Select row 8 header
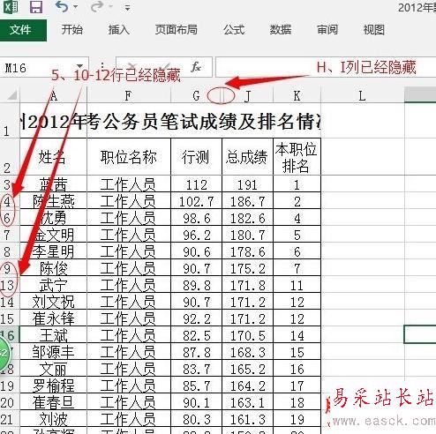The image size is (436, 434). coord(10,251)
